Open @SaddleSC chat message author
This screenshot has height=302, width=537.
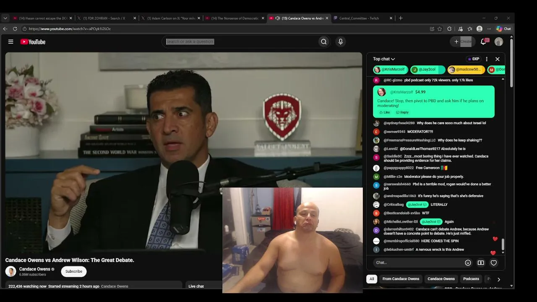coord(393,156)
